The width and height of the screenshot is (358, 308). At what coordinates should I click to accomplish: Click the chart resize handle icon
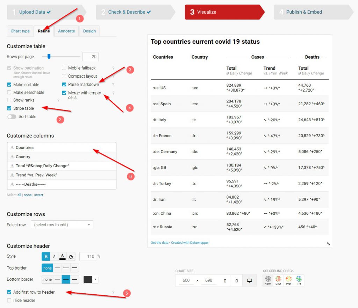pos(328,244)
